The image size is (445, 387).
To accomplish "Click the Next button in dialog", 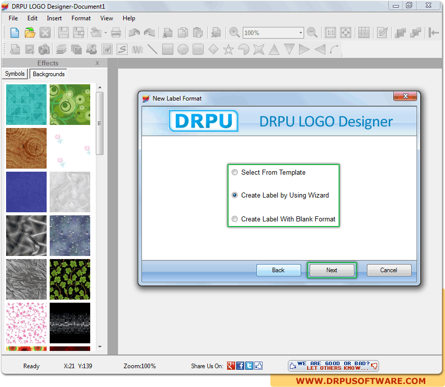I will click(x=332, y=270).
